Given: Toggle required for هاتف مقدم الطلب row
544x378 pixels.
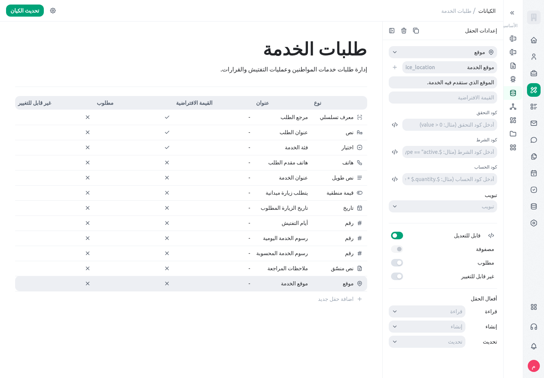Looking at the screenshot, I should (x=167, y=163).
